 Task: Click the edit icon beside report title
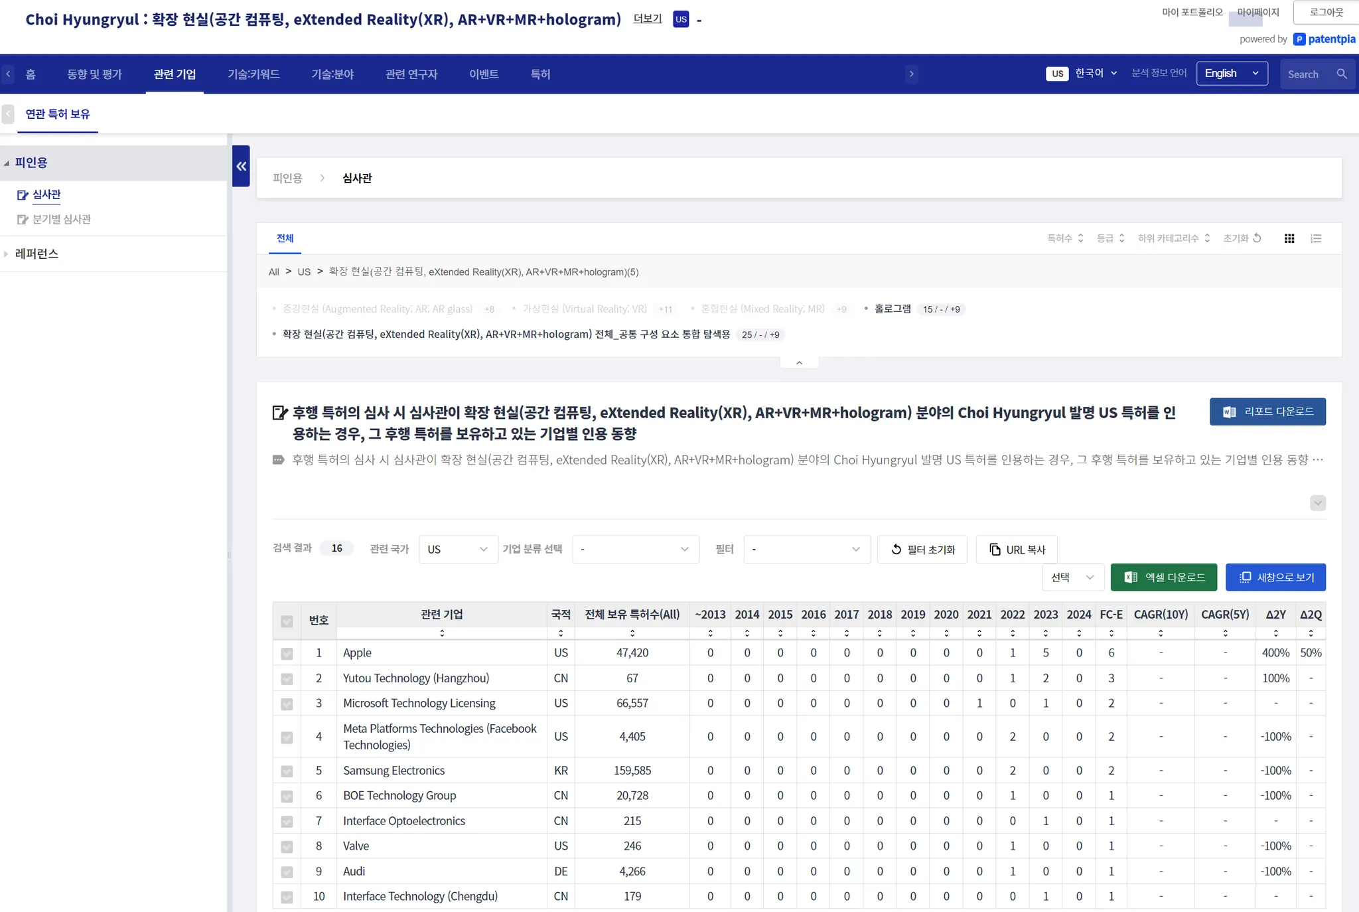point(280,413)
